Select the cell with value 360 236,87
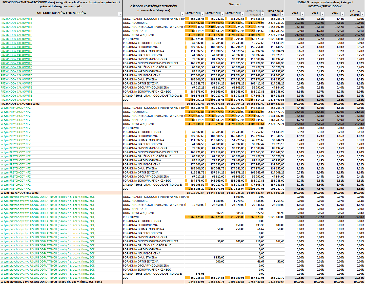Image resolution: width=365 pixels, height=284 pixels. click(x=195, y=278)
